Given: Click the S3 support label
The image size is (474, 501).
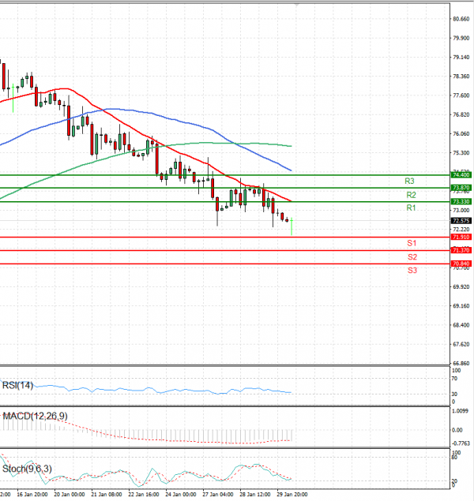Looking at the screenshot, I should [x=412, y=271].
